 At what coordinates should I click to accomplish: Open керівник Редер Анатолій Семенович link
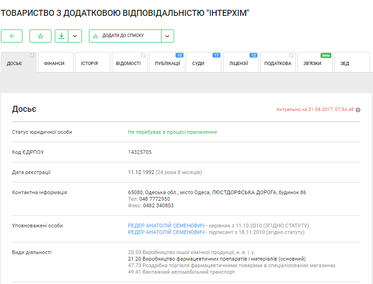point(166,226)
